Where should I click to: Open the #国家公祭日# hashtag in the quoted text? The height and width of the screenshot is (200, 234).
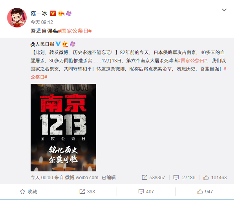192,61
